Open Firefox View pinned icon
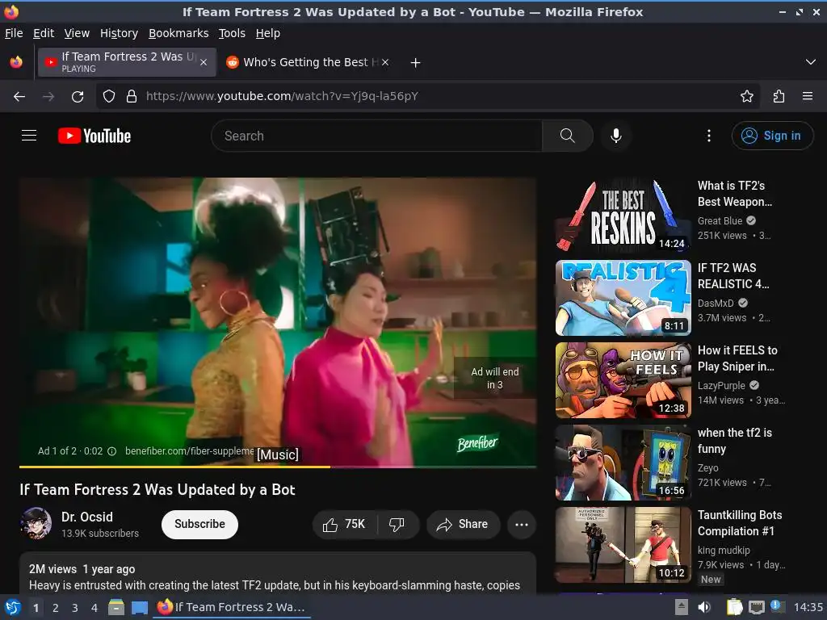 coord(16,62)
